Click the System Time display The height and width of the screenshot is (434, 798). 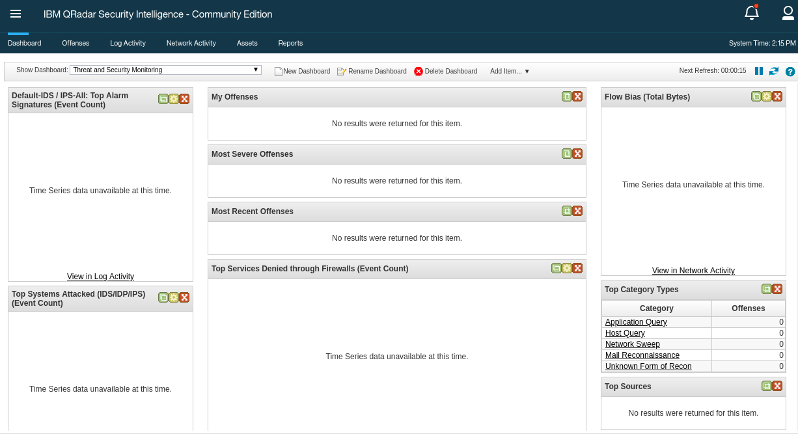pos(762,43)
